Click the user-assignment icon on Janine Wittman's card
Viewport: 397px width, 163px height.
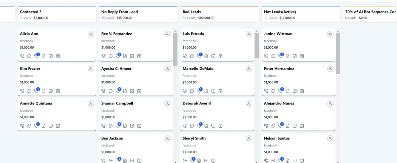point(330,34)
